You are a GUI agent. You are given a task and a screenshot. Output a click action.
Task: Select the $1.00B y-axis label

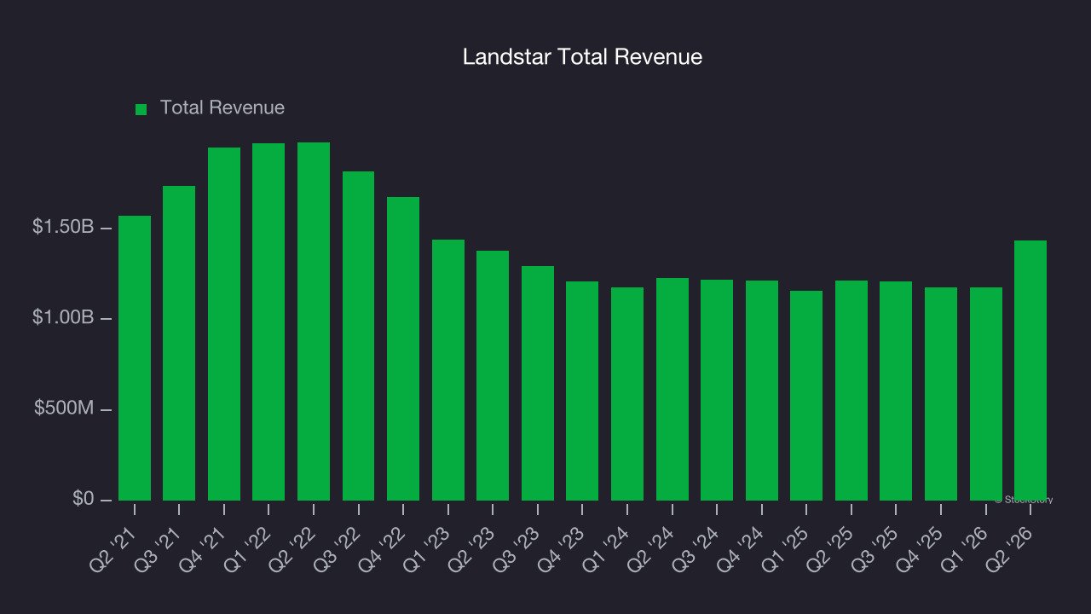(x=63, y=317)
